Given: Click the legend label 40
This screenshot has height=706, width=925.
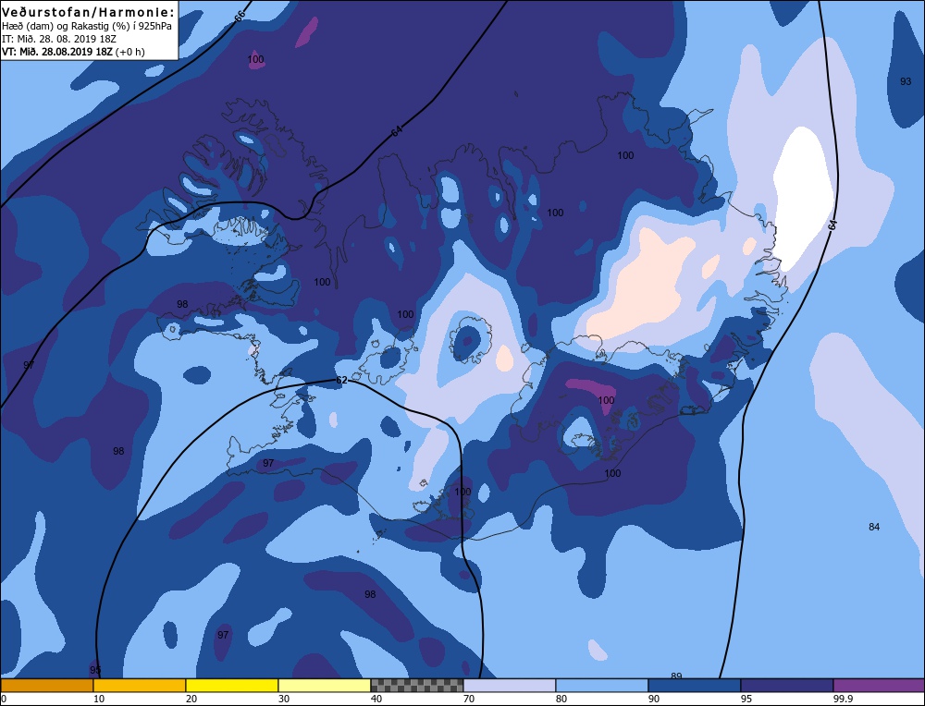Looking at the screenshot, I should click(376, 699).
